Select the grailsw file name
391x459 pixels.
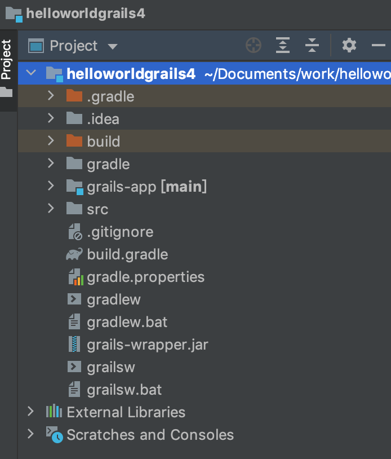(111, 368)
